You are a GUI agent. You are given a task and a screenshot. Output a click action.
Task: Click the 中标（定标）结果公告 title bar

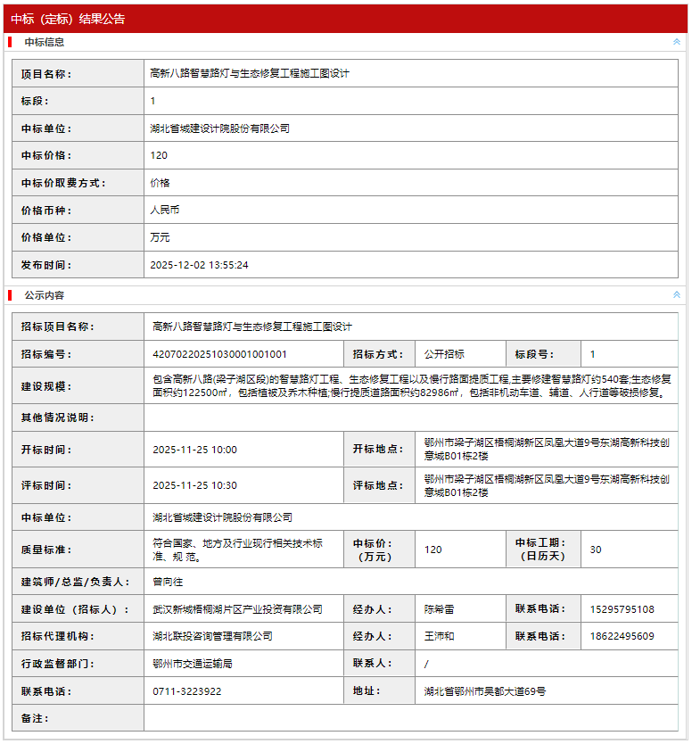point(69,19)
